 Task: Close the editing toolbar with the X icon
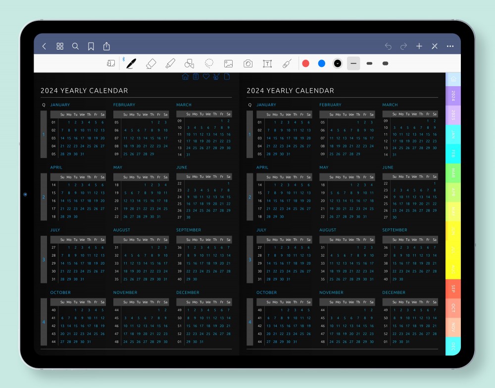pos(435,47)
